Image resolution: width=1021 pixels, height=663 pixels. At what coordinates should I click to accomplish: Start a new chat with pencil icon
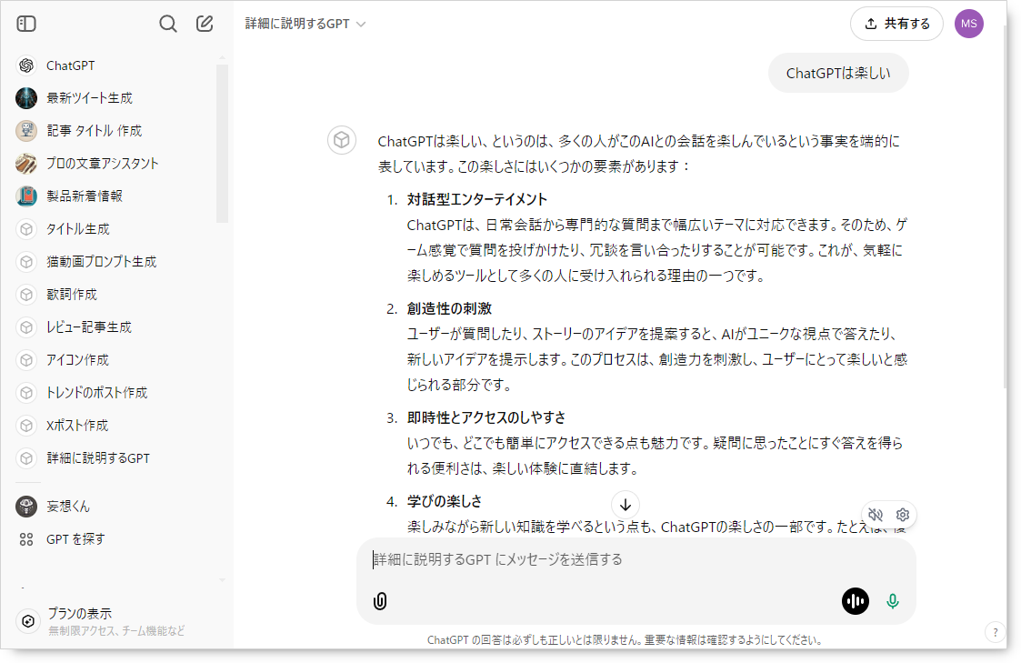point(205,24)
